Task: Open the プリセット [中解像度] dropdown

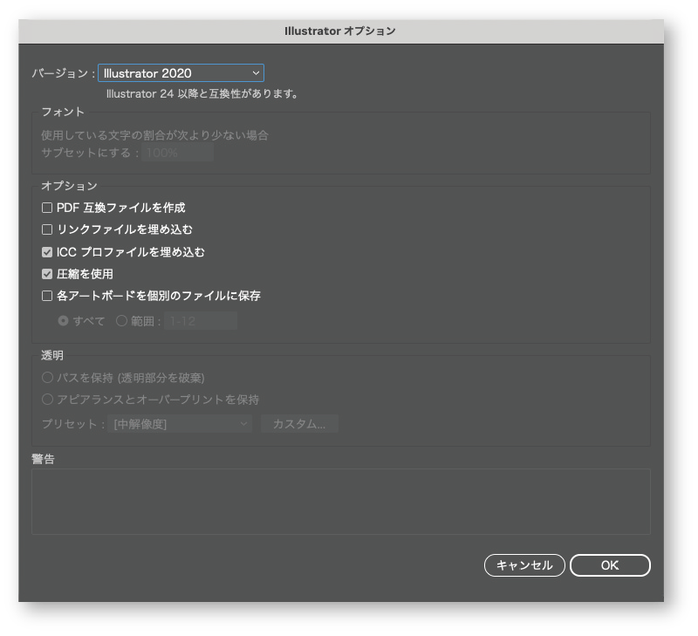Action: 180,424
